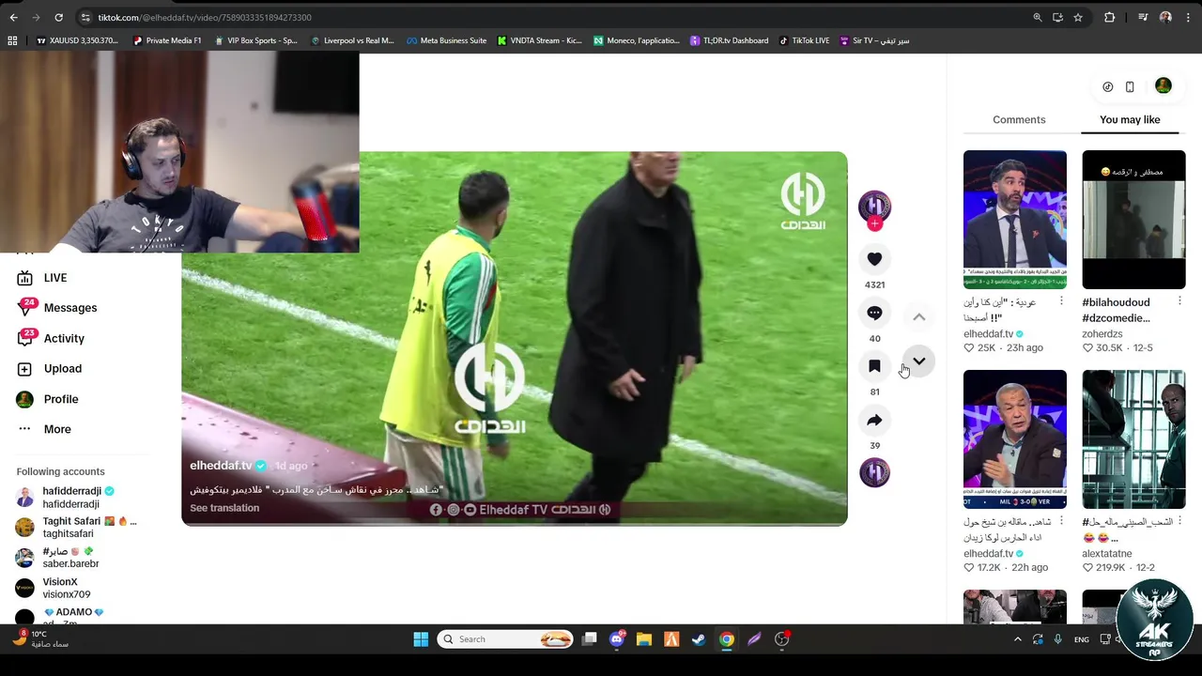This screenshot has width=1202, height=676.
Task: Open the VIP Box Sports bookmark
Action: [x=255, y=40]
